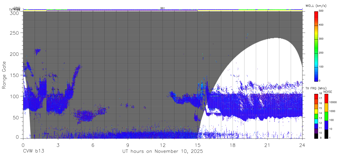Click the 11 label on TX FRQ legend
The width and height of the screenshot is (340, 157).
coord(320,128)
